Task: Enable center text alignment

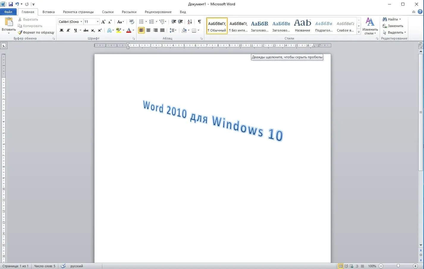Action: tap(148, 30)
